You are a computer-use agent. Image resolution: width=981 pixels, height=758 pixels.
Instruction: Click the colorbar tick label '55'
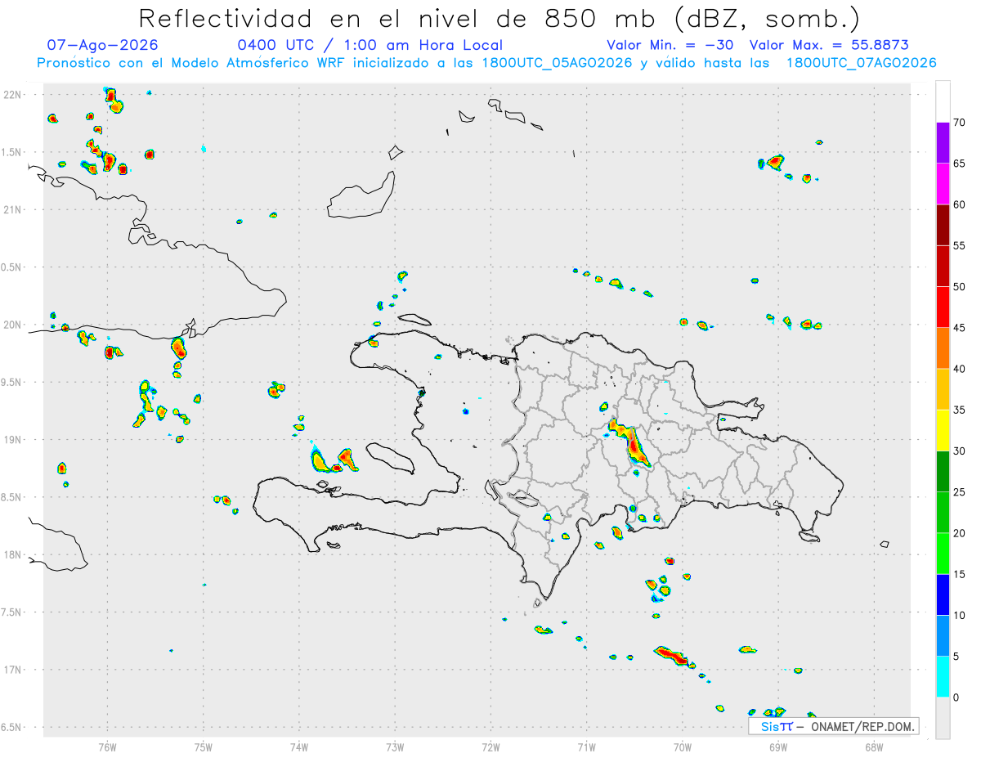pyautogui.click(x=959, y=245)
